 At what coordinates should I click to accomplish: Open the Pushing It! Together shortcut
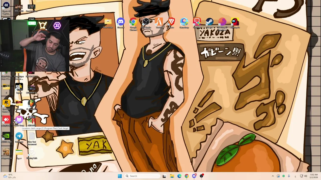(x=222, y=25)
